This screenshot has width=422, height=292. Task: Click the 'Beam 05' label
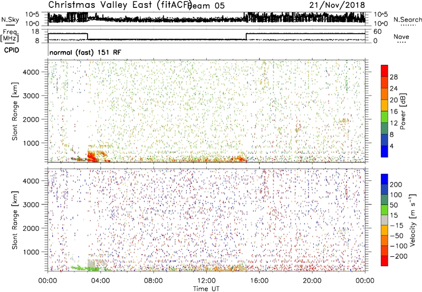(206, 6)
